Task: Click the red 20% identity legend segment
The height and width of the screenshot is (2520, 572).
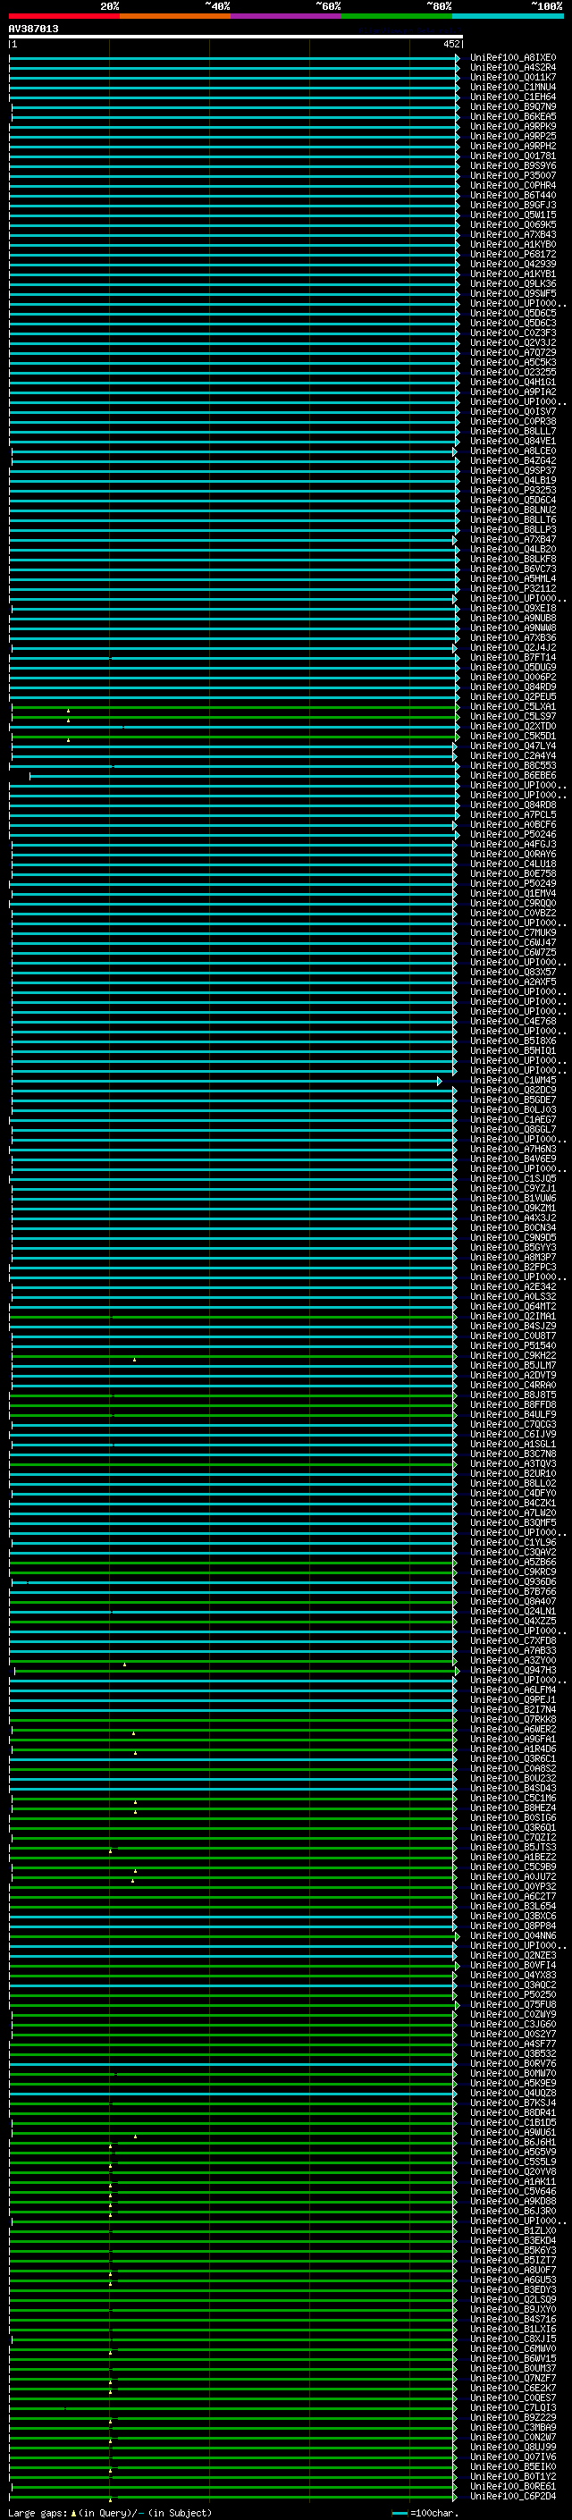Action: tap(63, 16)
